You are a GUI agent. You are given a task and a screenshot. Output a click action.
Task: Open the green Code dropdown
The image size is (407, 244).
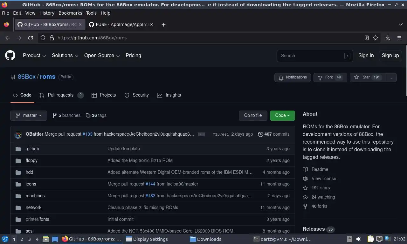point(282,116)
